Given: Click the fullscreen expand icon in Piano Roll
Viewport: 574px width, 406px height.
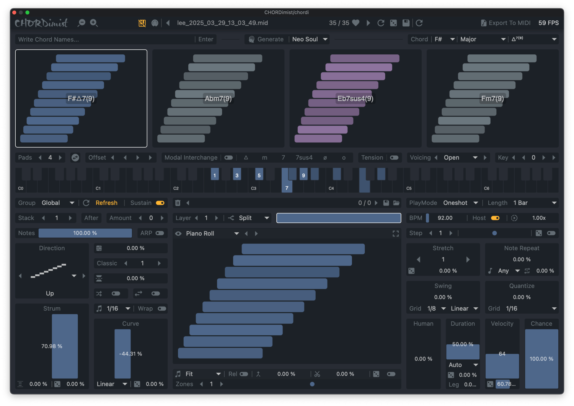Looking at the screenshot, I should (x=396, y=233).
